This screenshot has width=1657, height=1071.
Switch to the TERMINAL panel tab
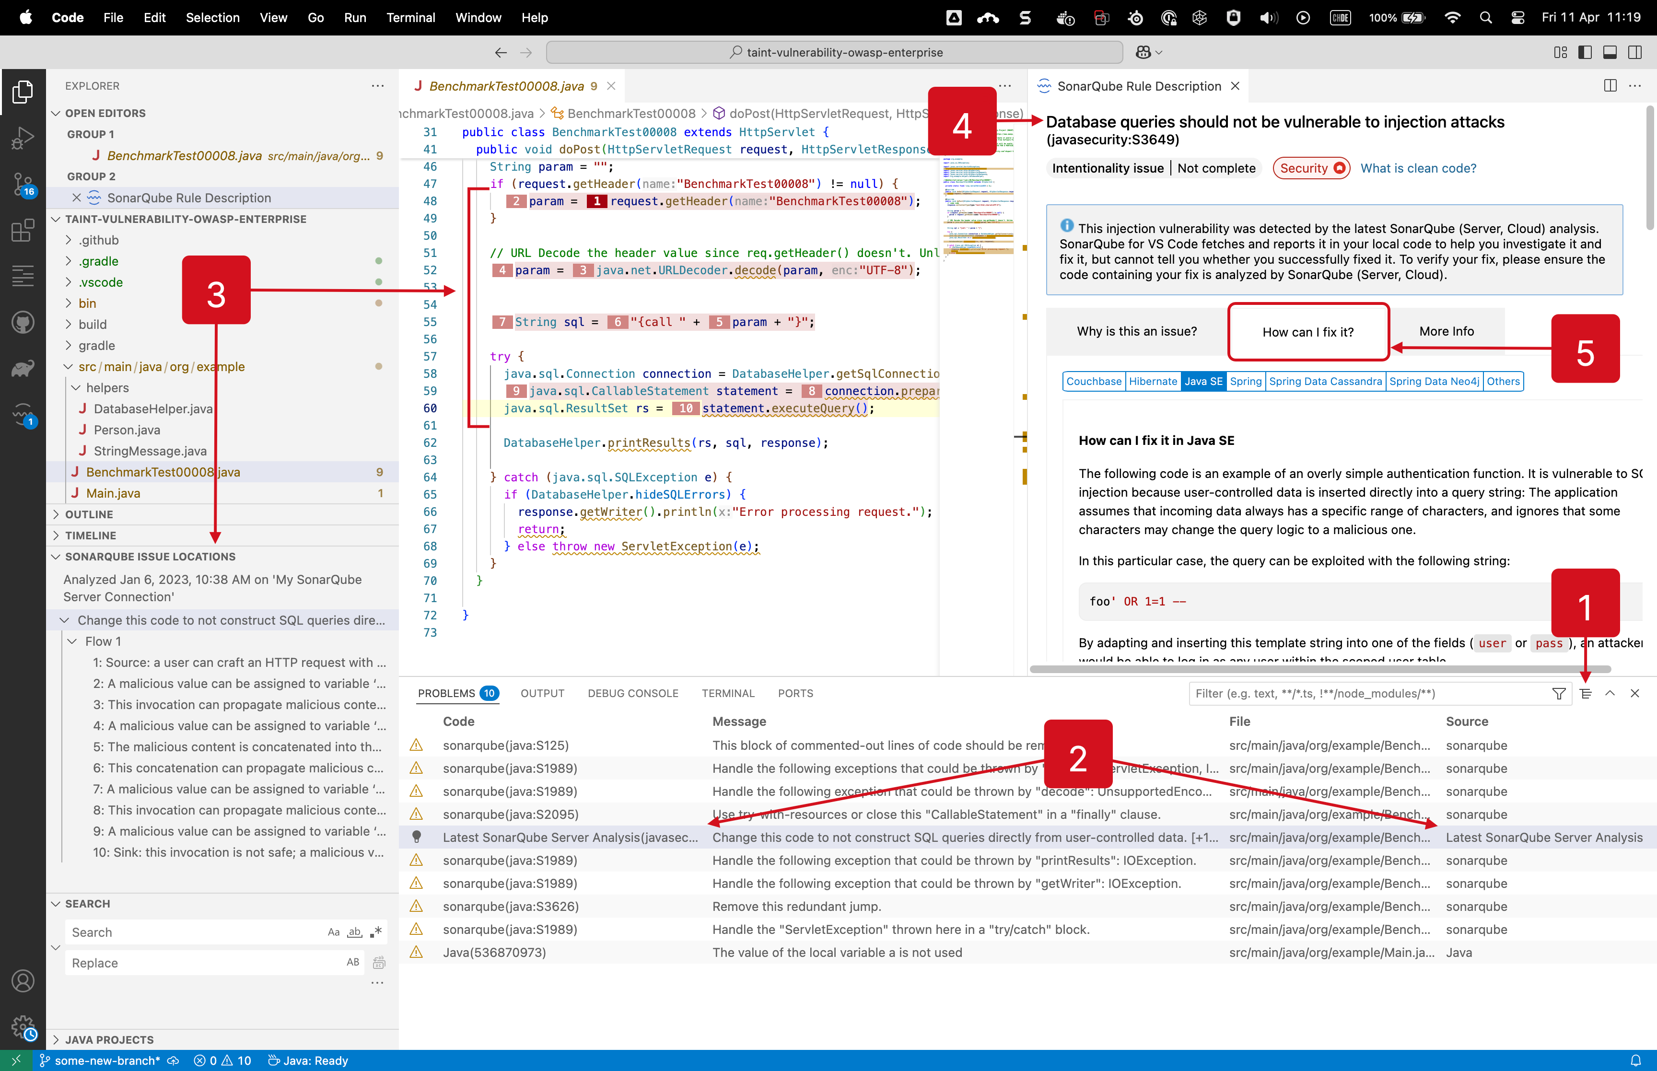[x=727, y=693]
